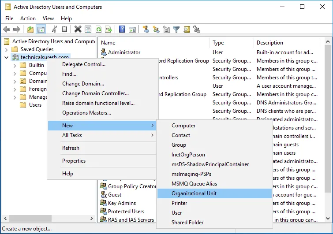The width and height of the screenshot is (333, 234).
Task: Select Help in the context menu
Action: [x=102, y=174]
